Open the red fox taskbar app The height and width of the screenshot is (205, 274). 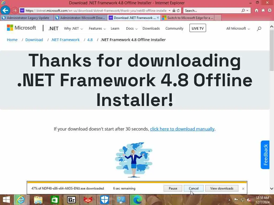[x=88, y=200]
